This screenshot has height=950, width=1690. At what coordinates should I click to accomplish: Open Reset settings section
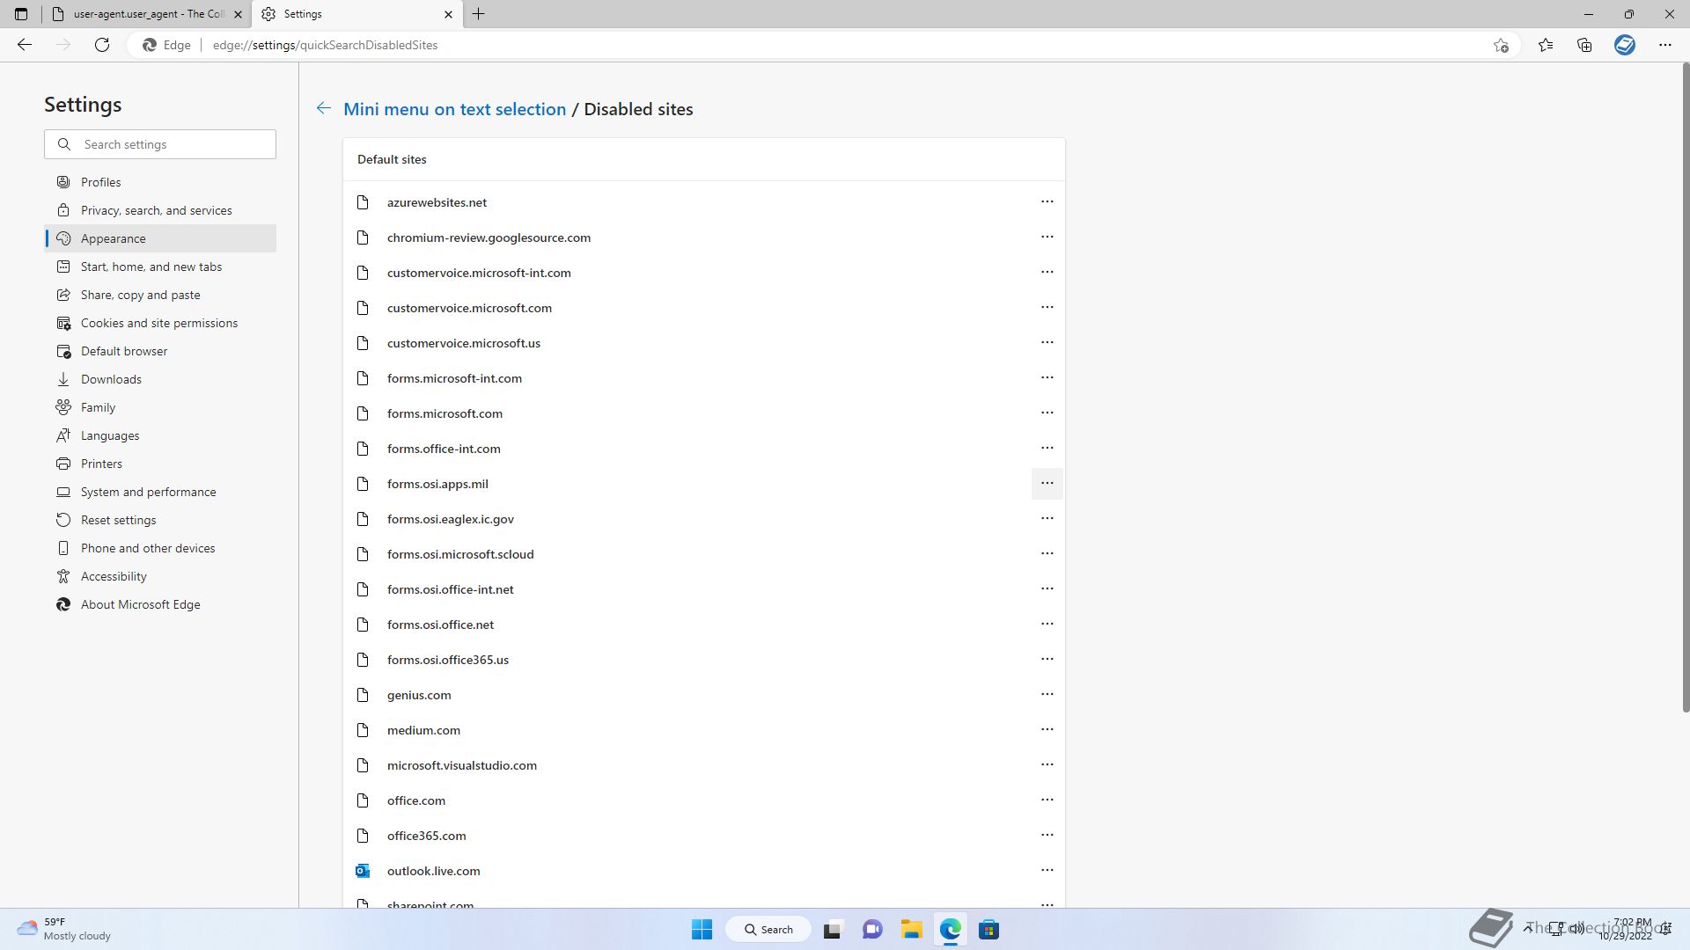160,520
